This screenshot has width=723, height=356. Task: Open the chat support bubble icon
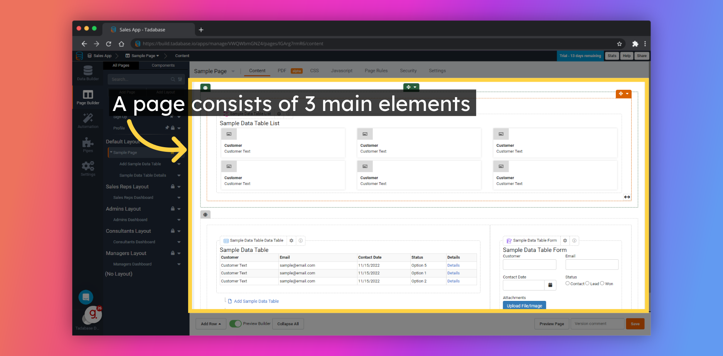pyautogui.click(x=86, y=297)
